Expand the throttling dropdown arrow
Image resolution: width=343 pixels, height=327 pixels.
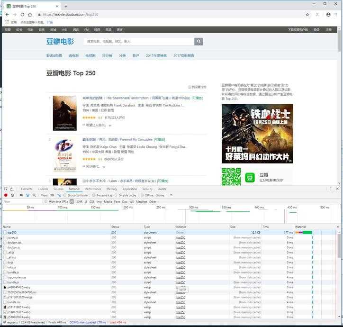click(171, 195)
